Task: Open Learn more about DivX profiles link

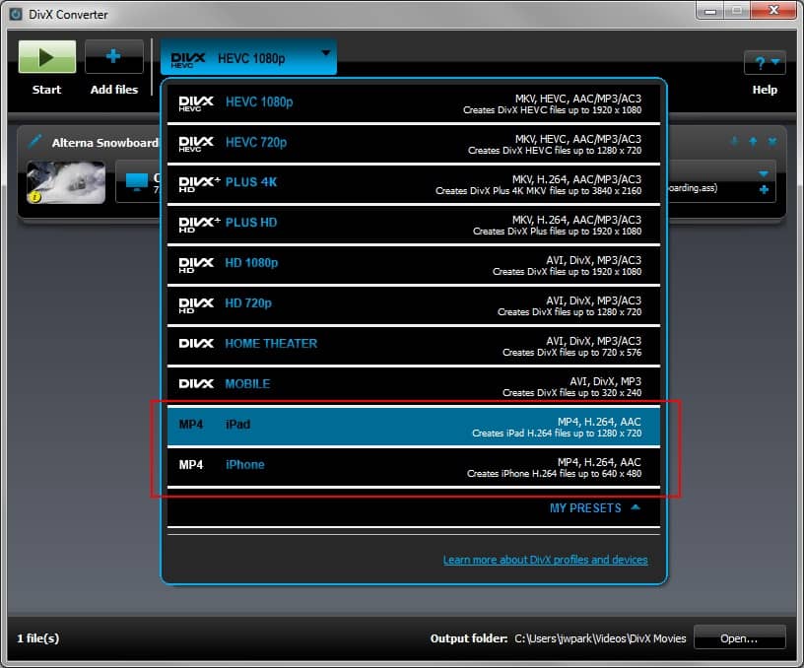Action: click(545, 560)
